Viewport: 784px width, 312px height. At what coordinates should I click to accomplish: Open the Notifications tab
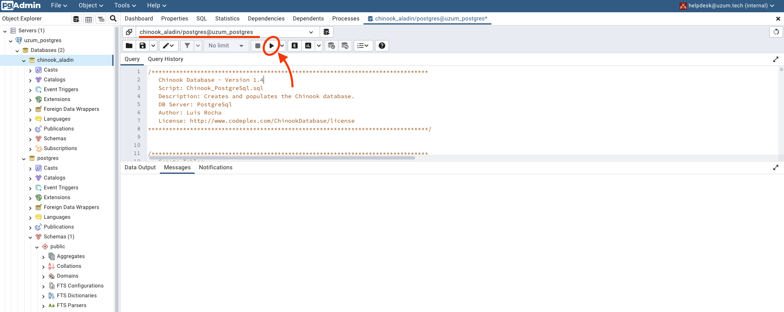click(x=216, y=168)
